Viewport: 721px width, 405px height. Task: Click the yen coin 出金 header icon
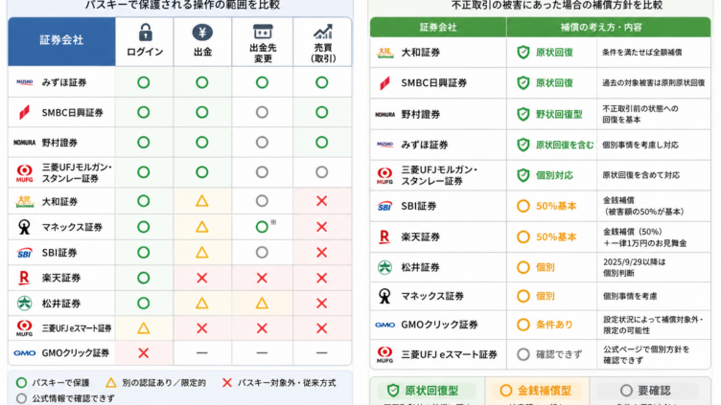pyautogui.click(x=202, y=33)
